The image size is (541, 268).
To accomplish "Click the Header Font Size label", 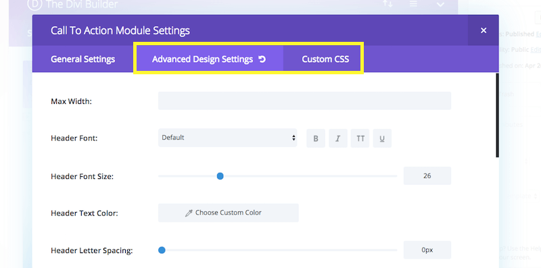I will pyautogui.click(x=82, y=176).
